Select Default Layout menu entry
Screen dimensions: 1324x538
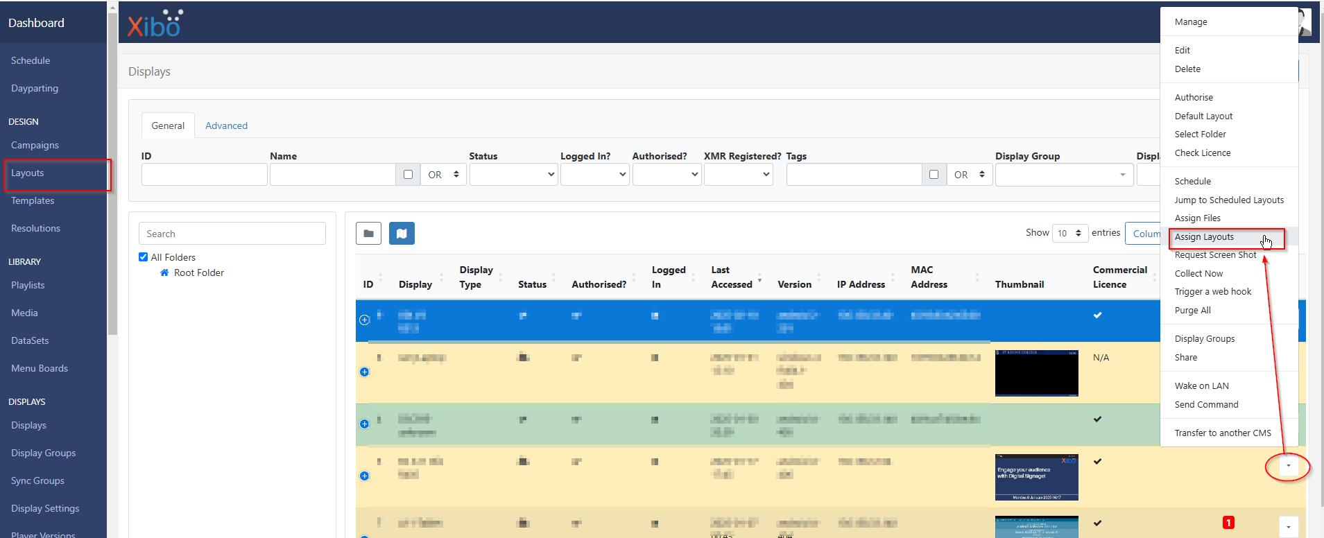coord(1203,116)
